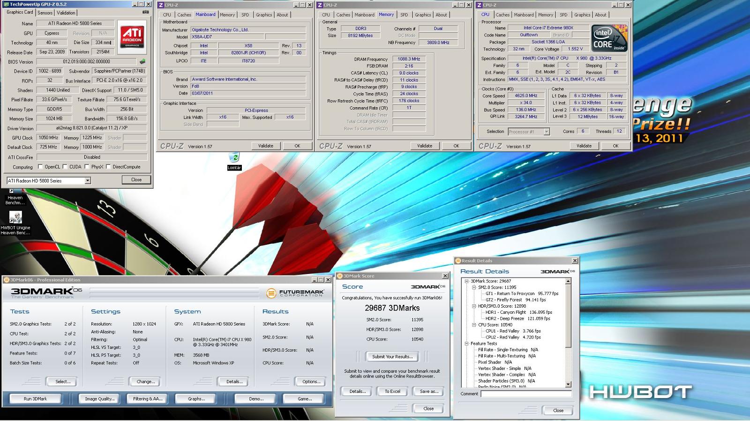
Task: Click Close in the Result Details window
Action: click(x=558, y=410)
